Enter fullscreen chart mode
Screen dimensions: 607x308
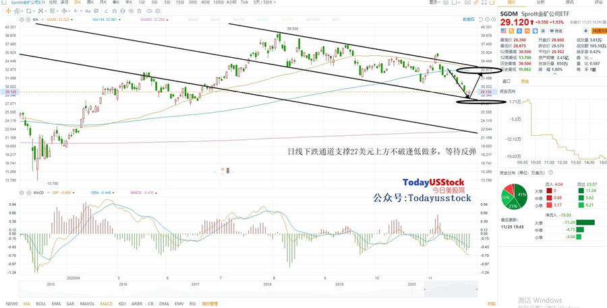tap(484, 2)
